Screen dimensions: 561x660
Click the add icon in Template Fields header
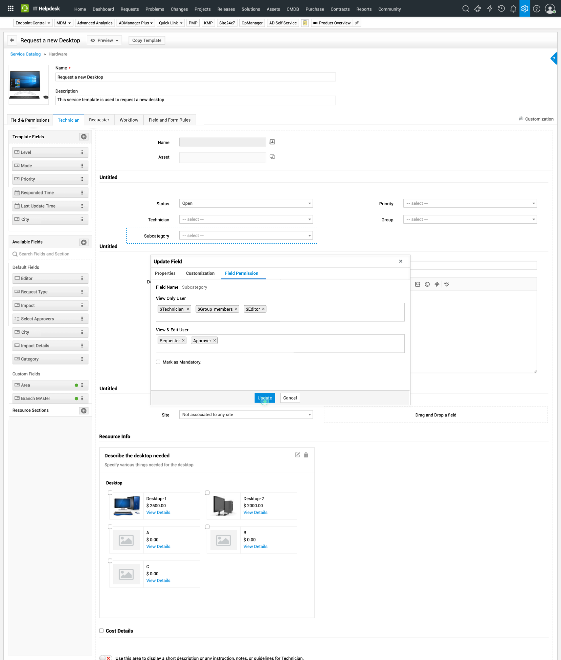(84, 137)
